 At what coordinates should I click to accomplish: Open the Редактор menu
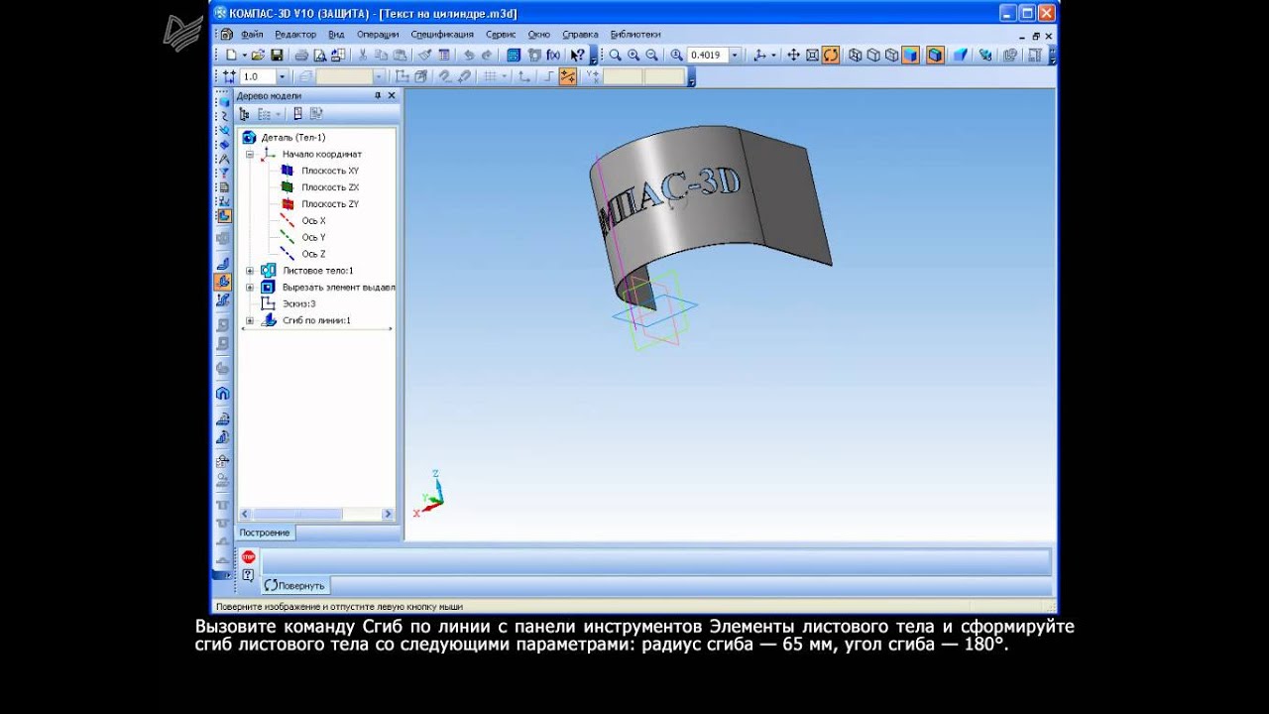pos(295,34)
